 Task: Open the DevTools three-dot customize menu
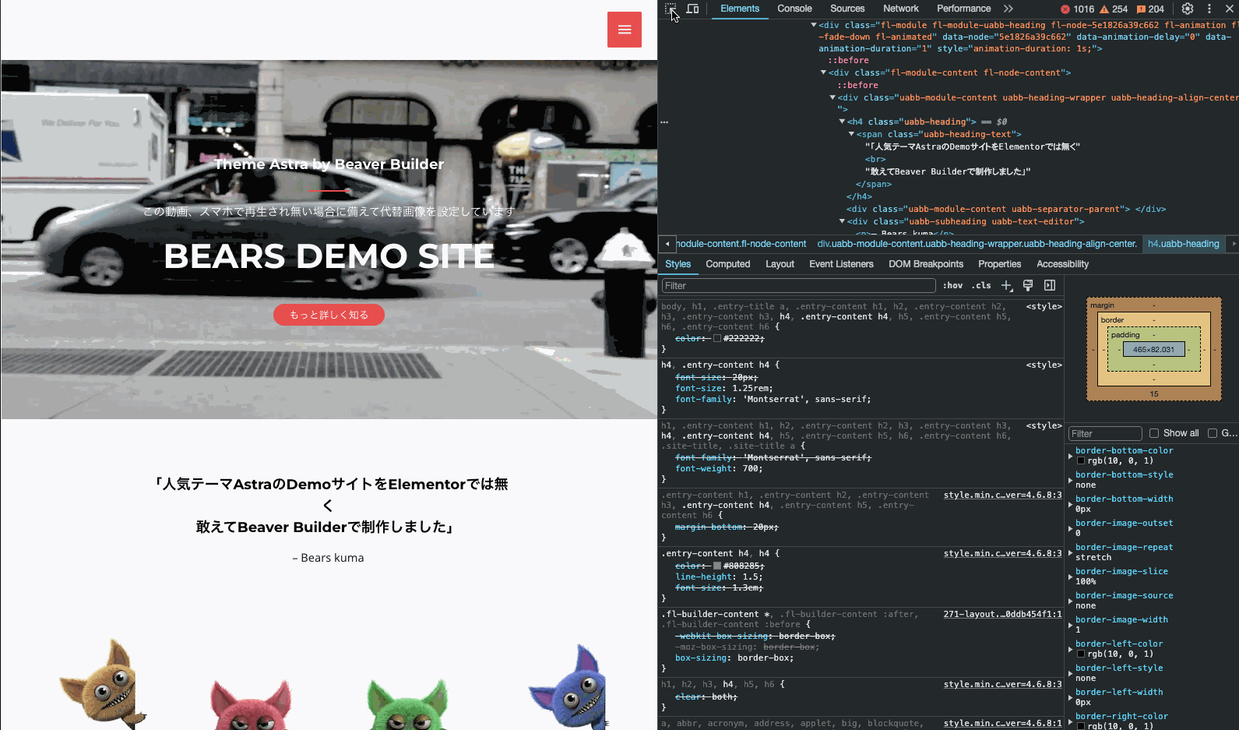1209,9
